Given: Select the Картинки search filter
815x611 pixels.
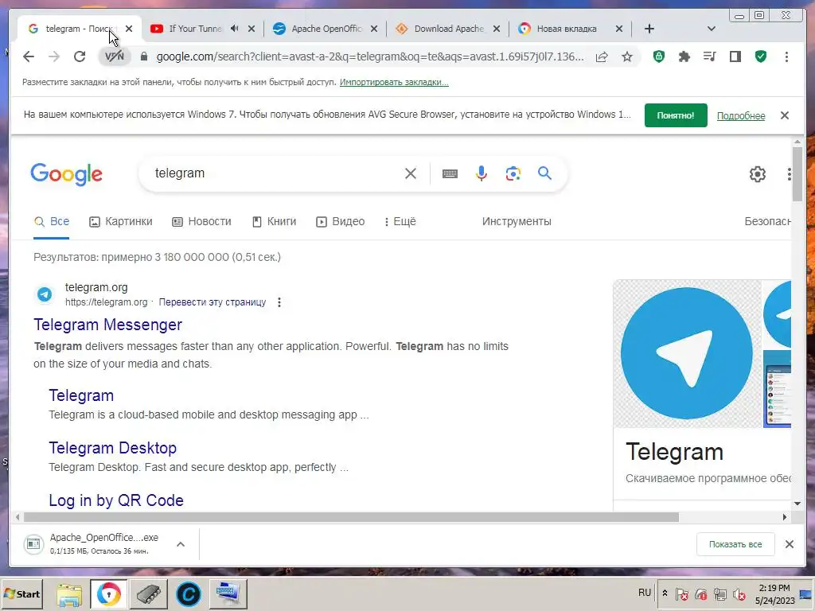Looking at the screenshot, I should click(121, 222).
